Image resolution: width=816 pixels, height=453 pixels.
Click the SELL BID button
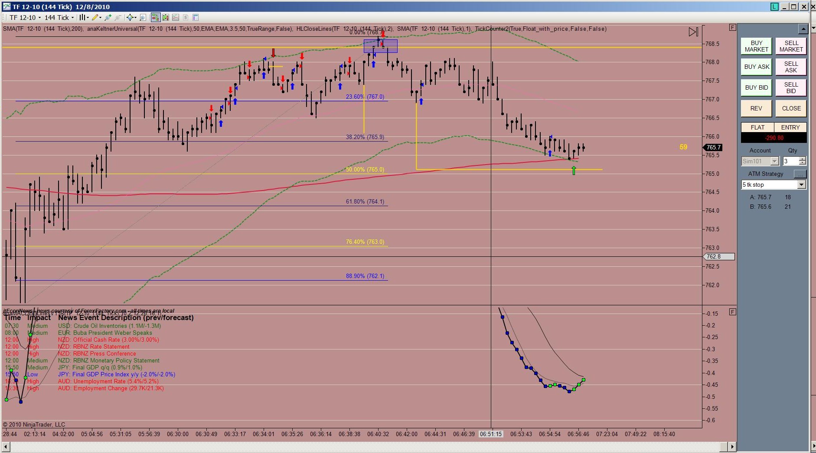(791, 87)
